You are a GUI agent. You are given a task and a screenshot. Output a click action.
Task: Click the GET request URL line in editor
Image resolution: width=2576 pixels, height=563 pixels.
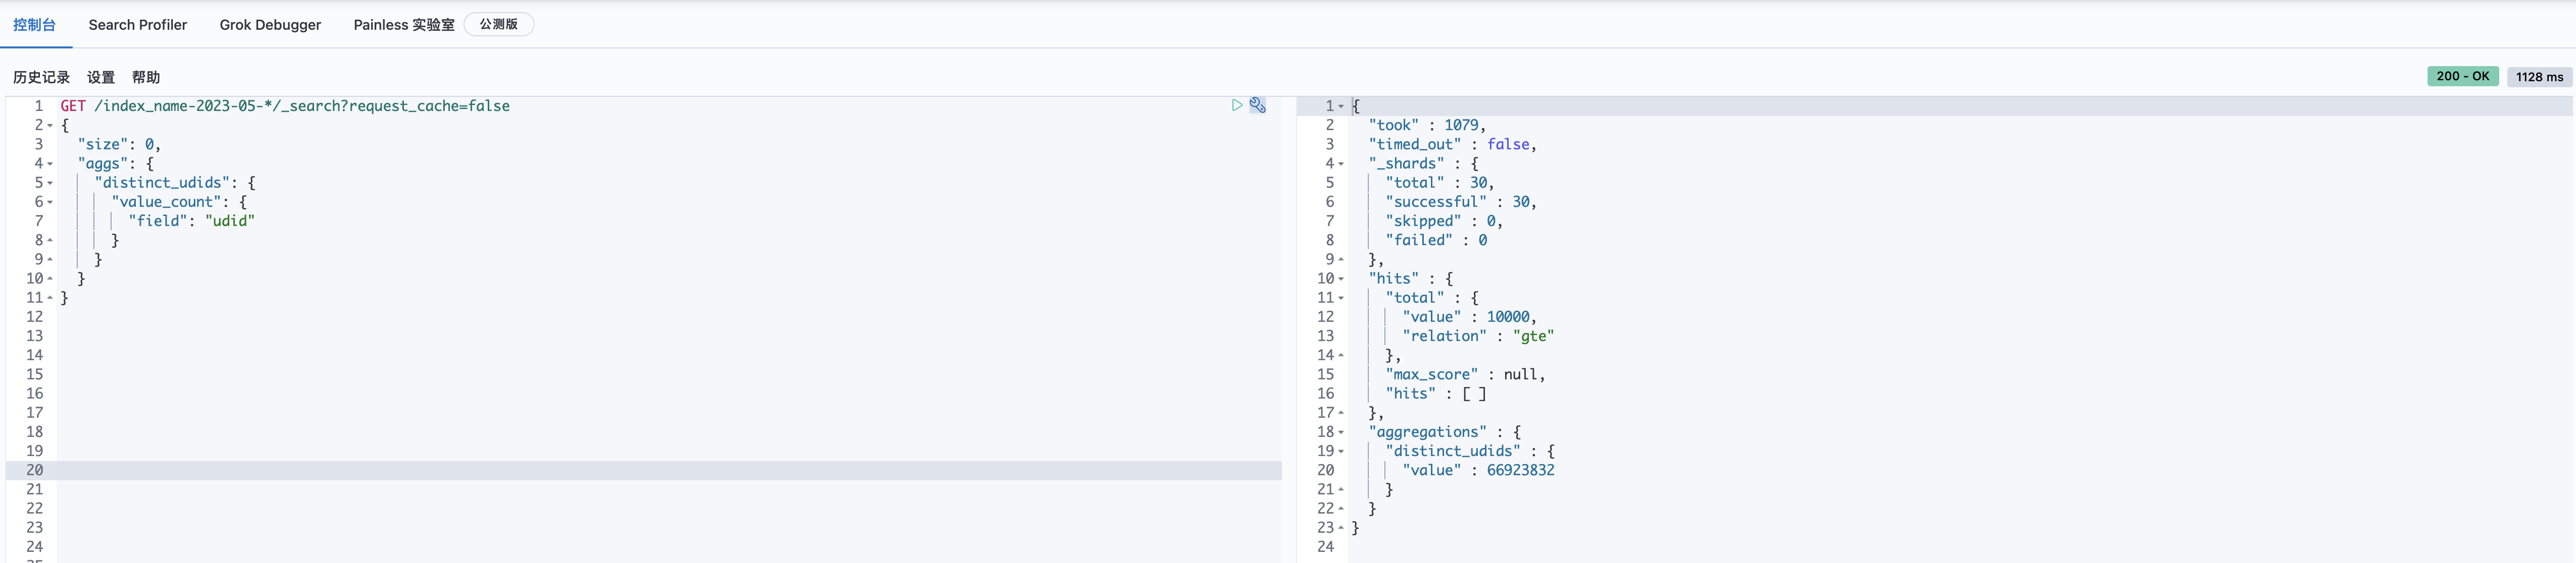285,106
